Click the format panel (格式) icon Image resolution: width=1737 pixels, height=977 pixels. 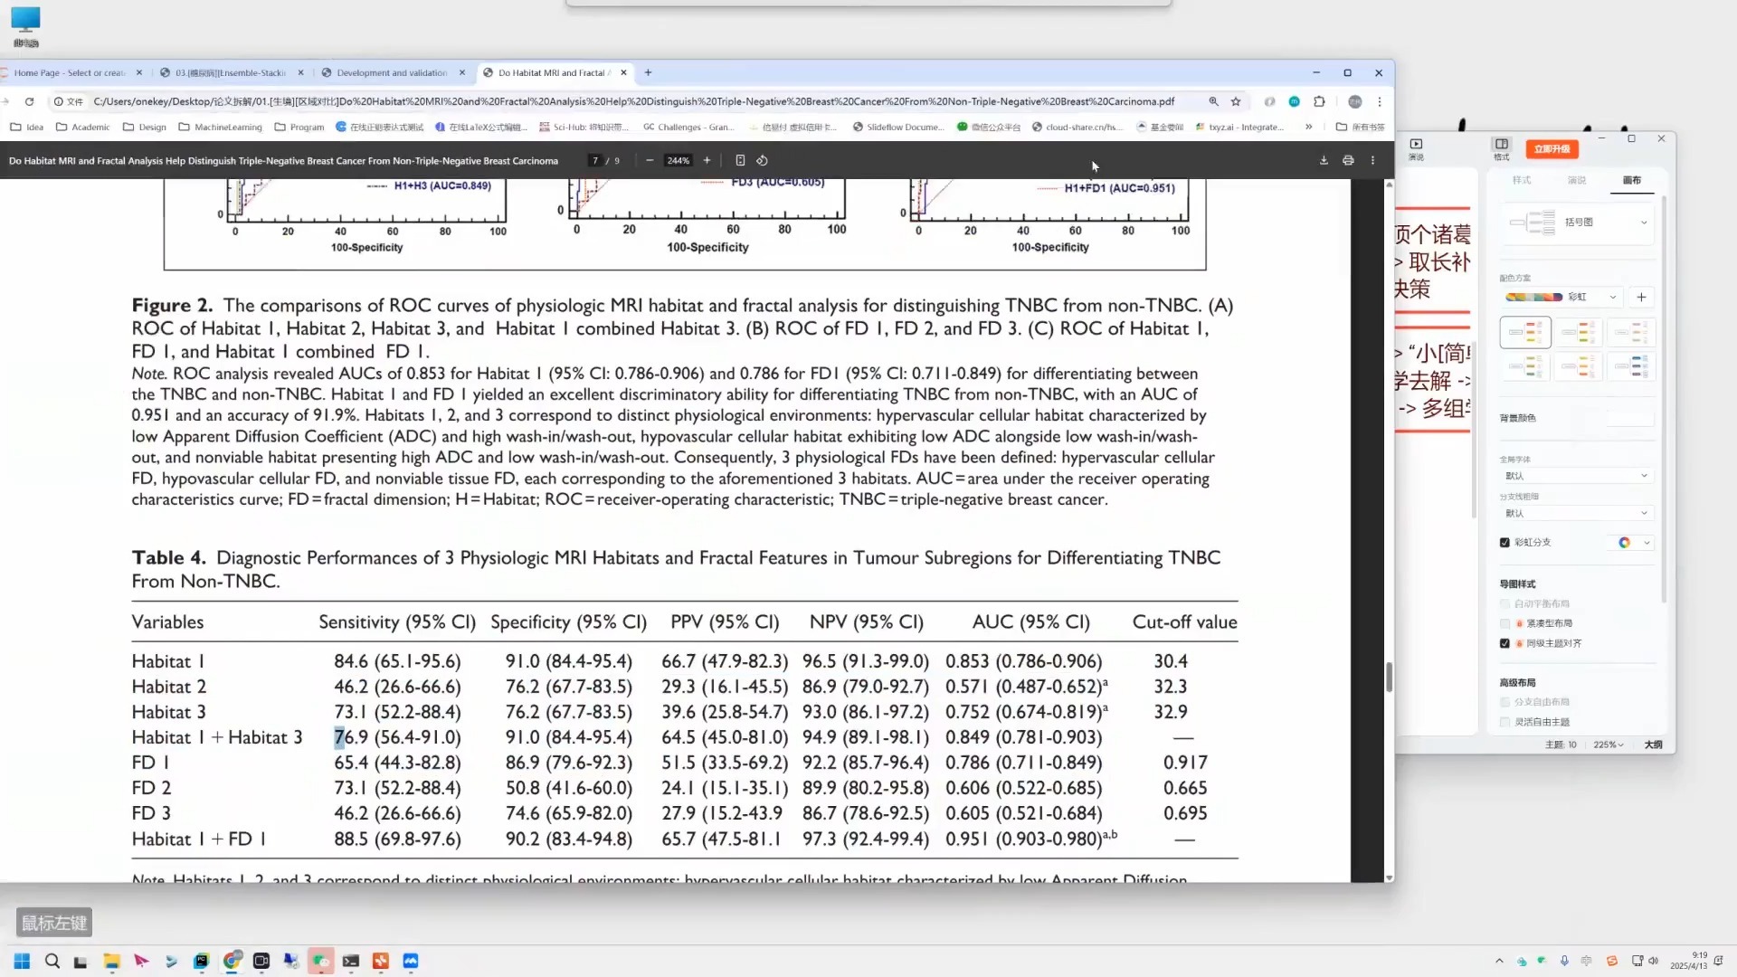click(1502, 148)
